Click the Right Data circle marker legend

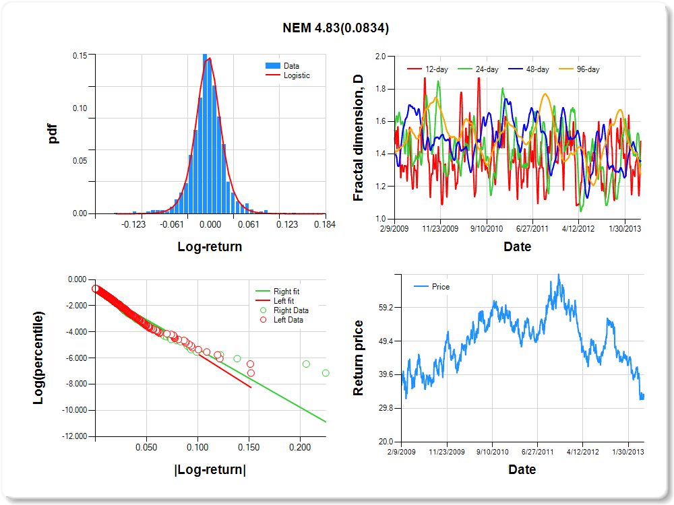[263, 310]
